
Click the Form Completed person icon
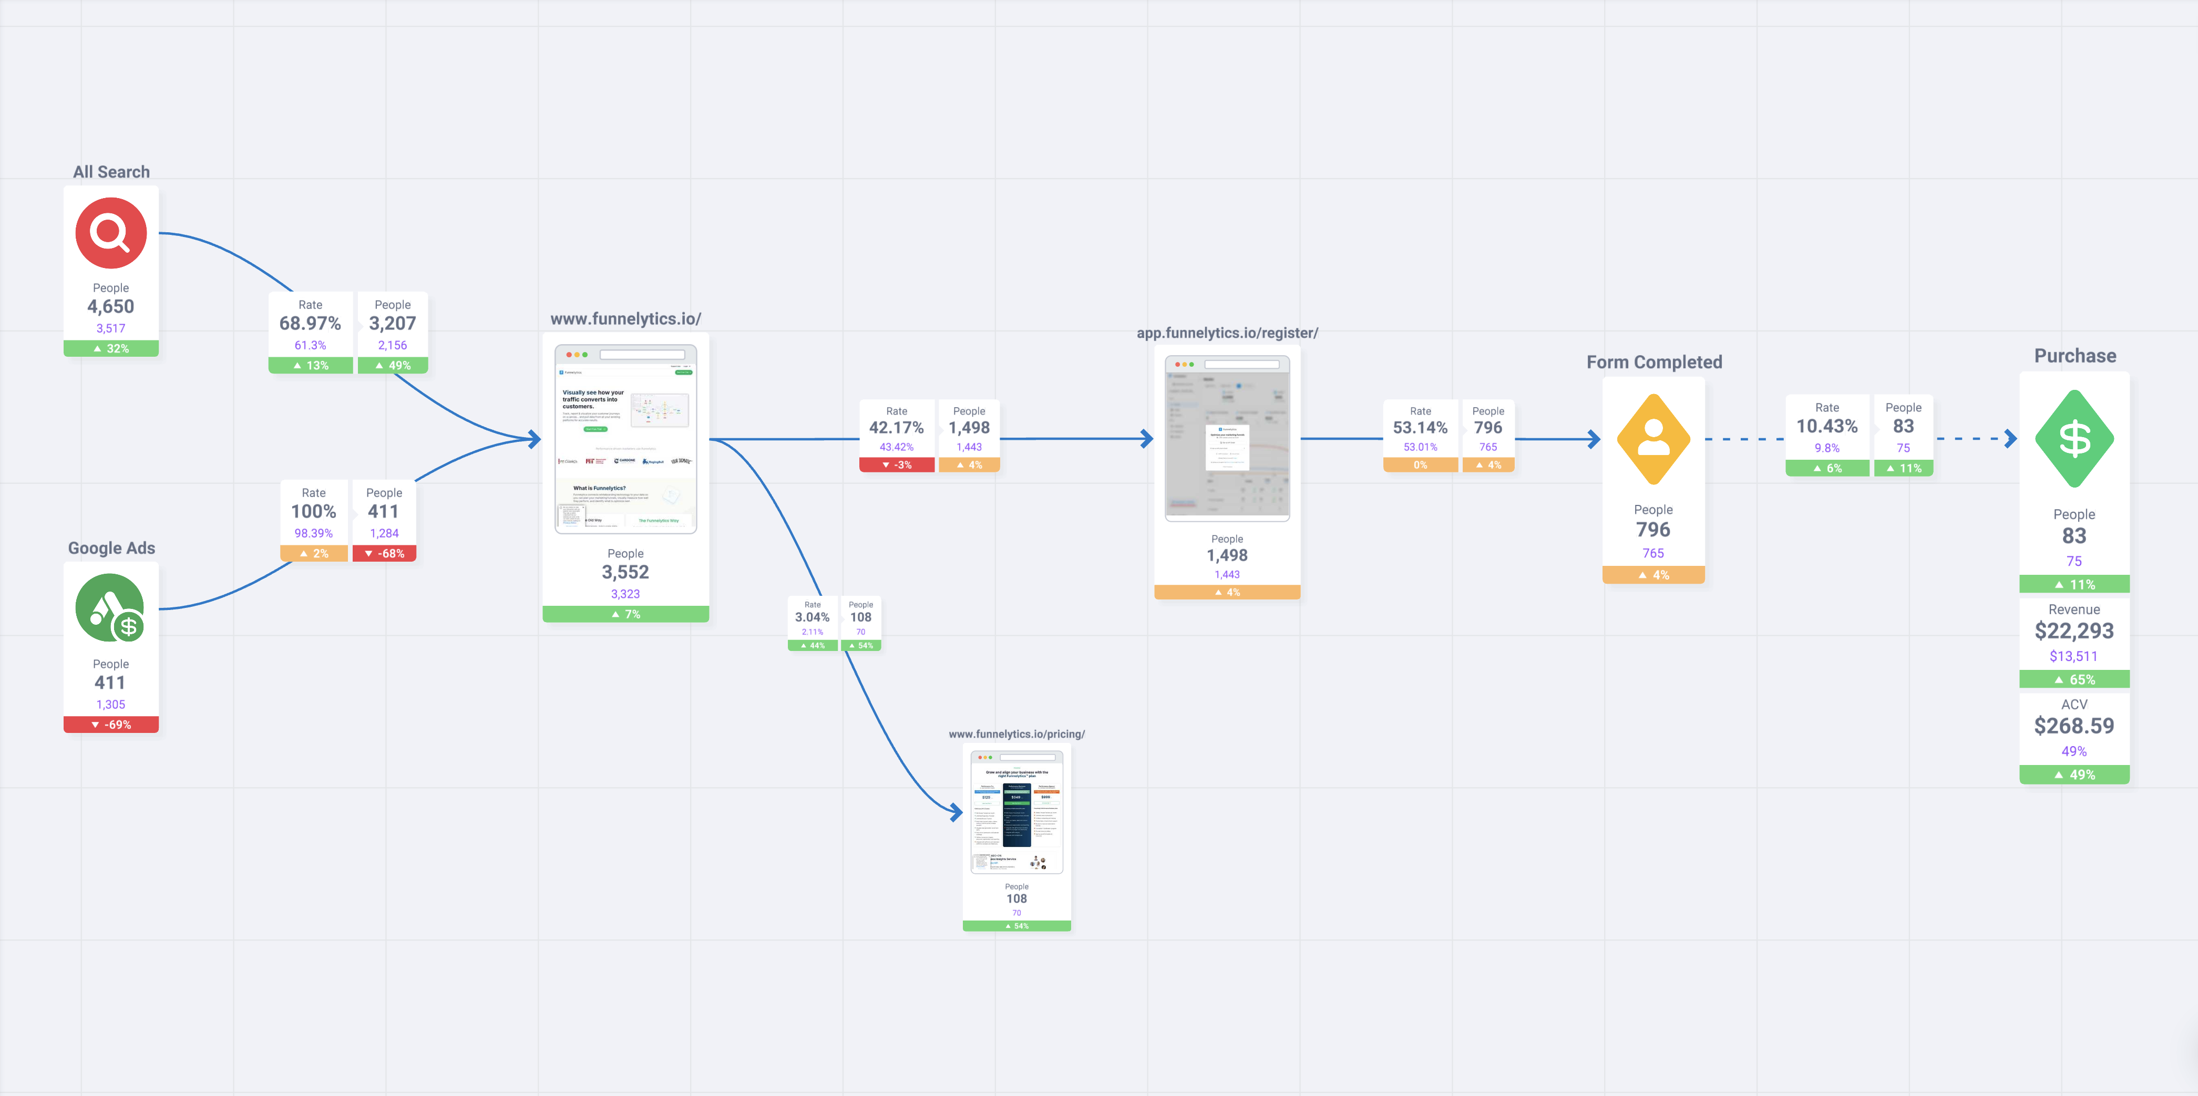tap(1653, 439)
